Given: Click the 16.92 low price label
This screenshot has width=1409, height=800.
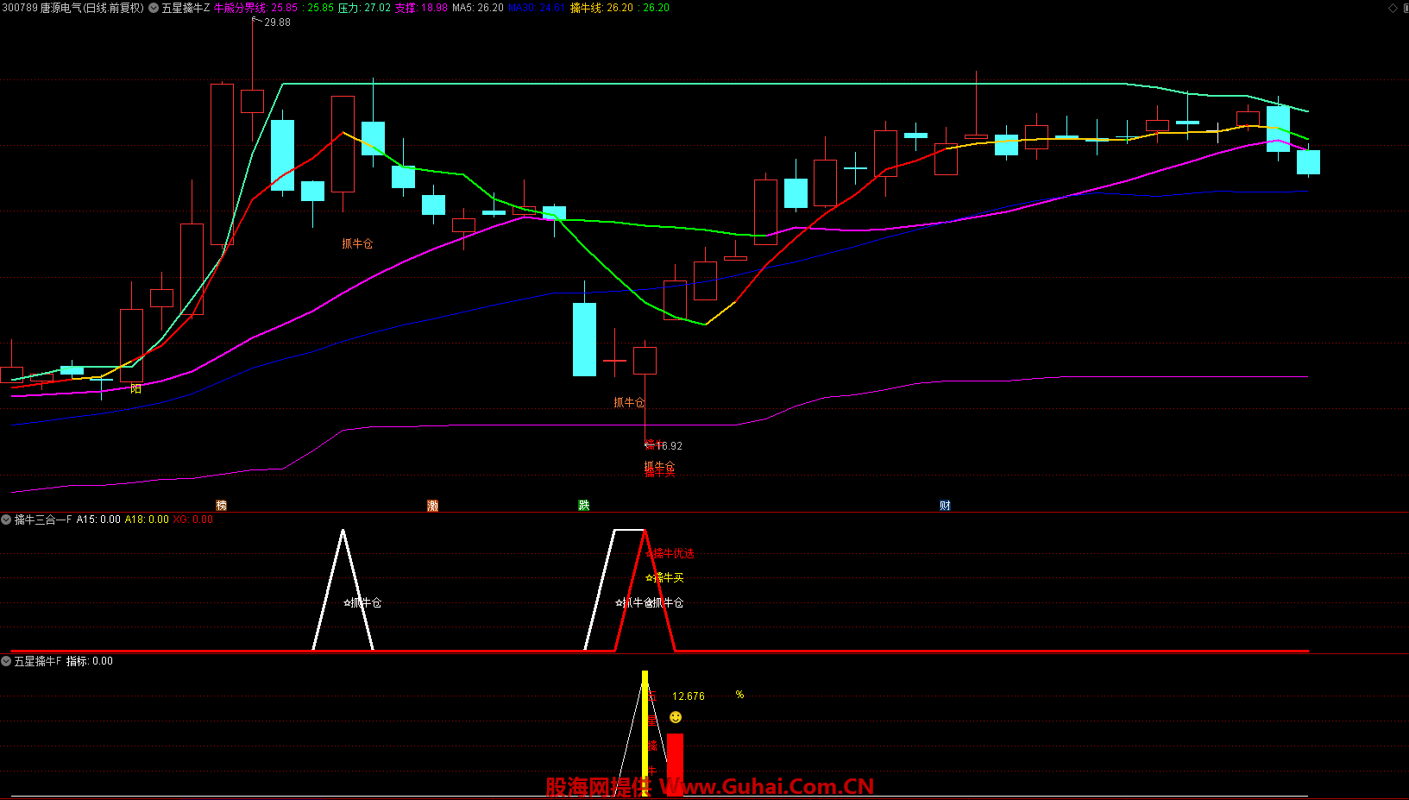Looking at the screenshot, I should [669, 446].
